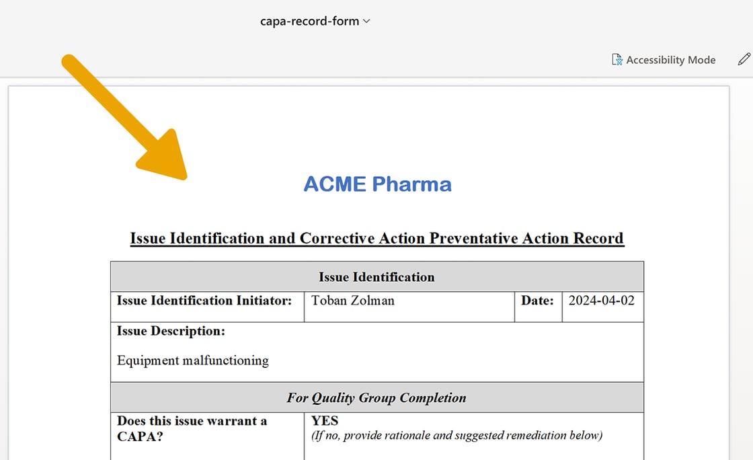753x460 pixels.
Task: Click the 2024-04-02 date value
Action: 601,301
